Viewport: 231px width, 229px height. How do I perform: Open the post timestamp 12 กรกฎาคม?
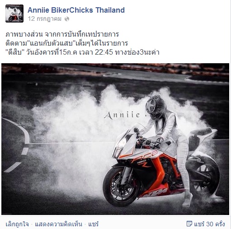coord(45,19)
